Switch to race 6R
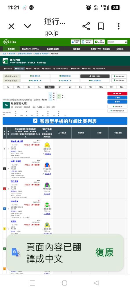Viewport: 130px width, 292px height. coord(60,87)
